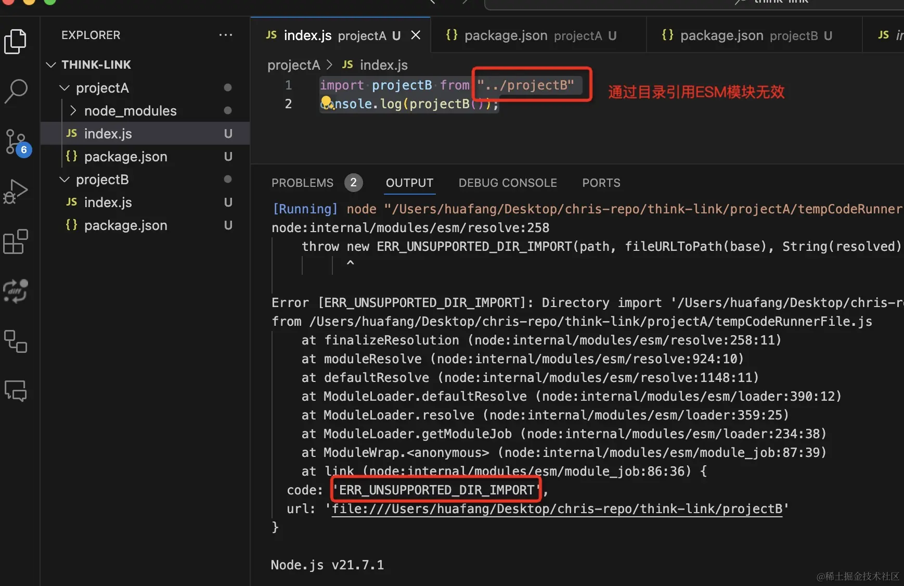Open the Search view in activity bar

(x=16, y=91)
